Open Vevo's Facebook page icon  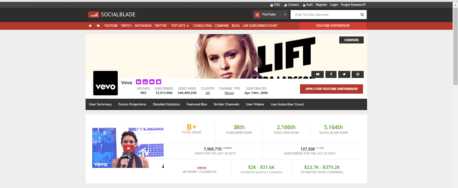click(331, 74)
